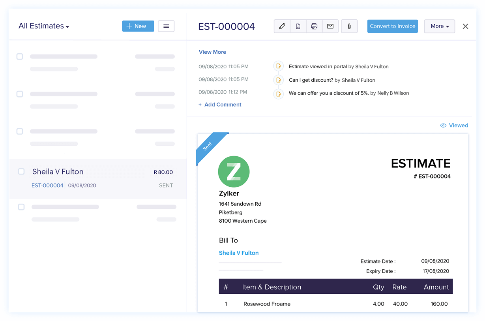Click the Amount column header
Screen dimensions: 485x321
point(436,287)
